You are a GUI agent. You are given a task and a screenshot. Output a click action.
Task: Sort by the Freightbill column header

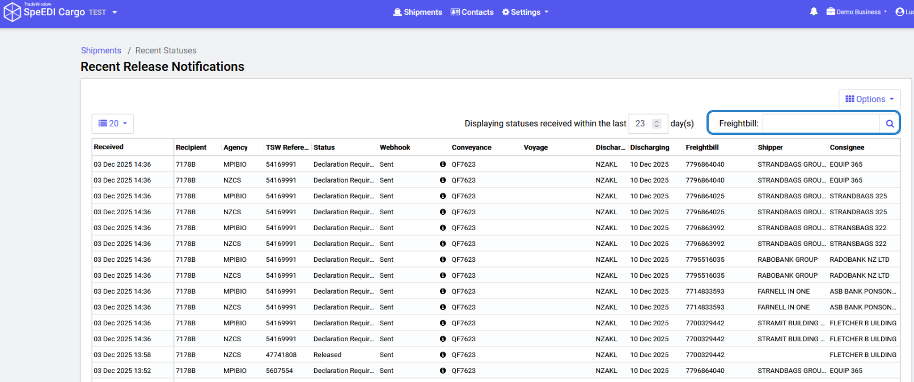coord(702,147)
